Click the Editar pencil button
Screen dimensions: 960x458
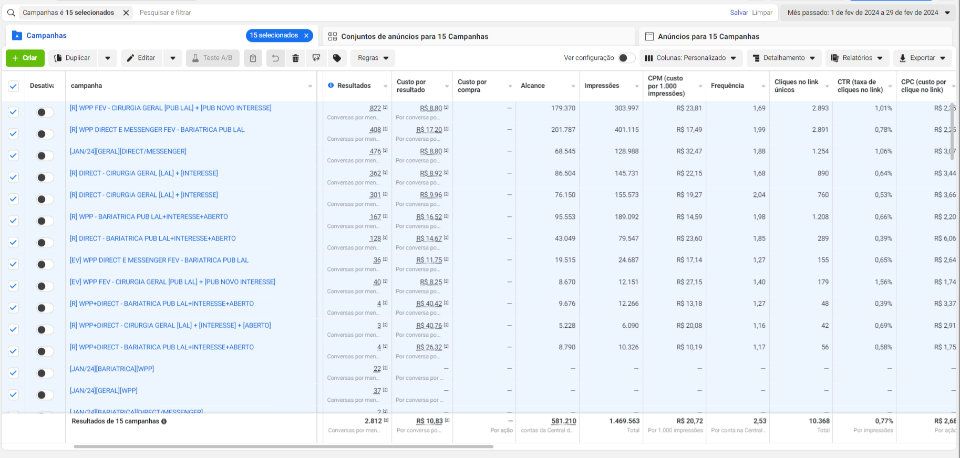(x=142, y=58)
